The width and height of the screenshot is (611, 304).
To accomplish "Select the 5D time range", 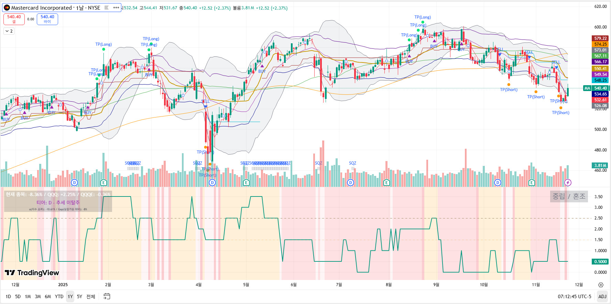I will click(x=18, y=296).
